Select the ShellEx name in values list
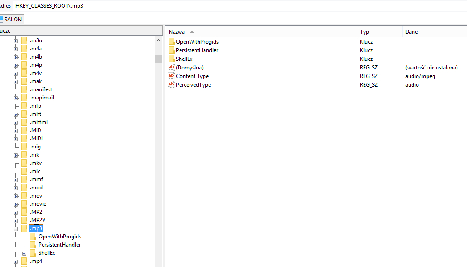 click(184, 59)
